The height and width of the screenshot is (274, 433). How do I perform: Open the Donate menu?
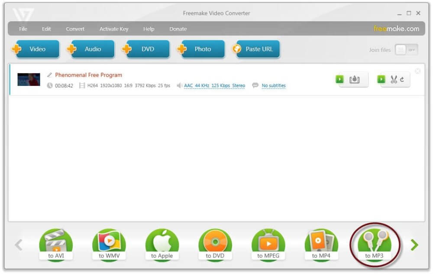[x=178, y=29]
